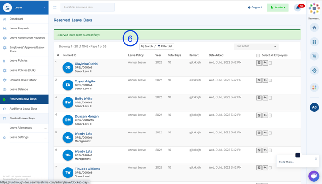Go to Leave Requests in sidebar

[20, 29]
